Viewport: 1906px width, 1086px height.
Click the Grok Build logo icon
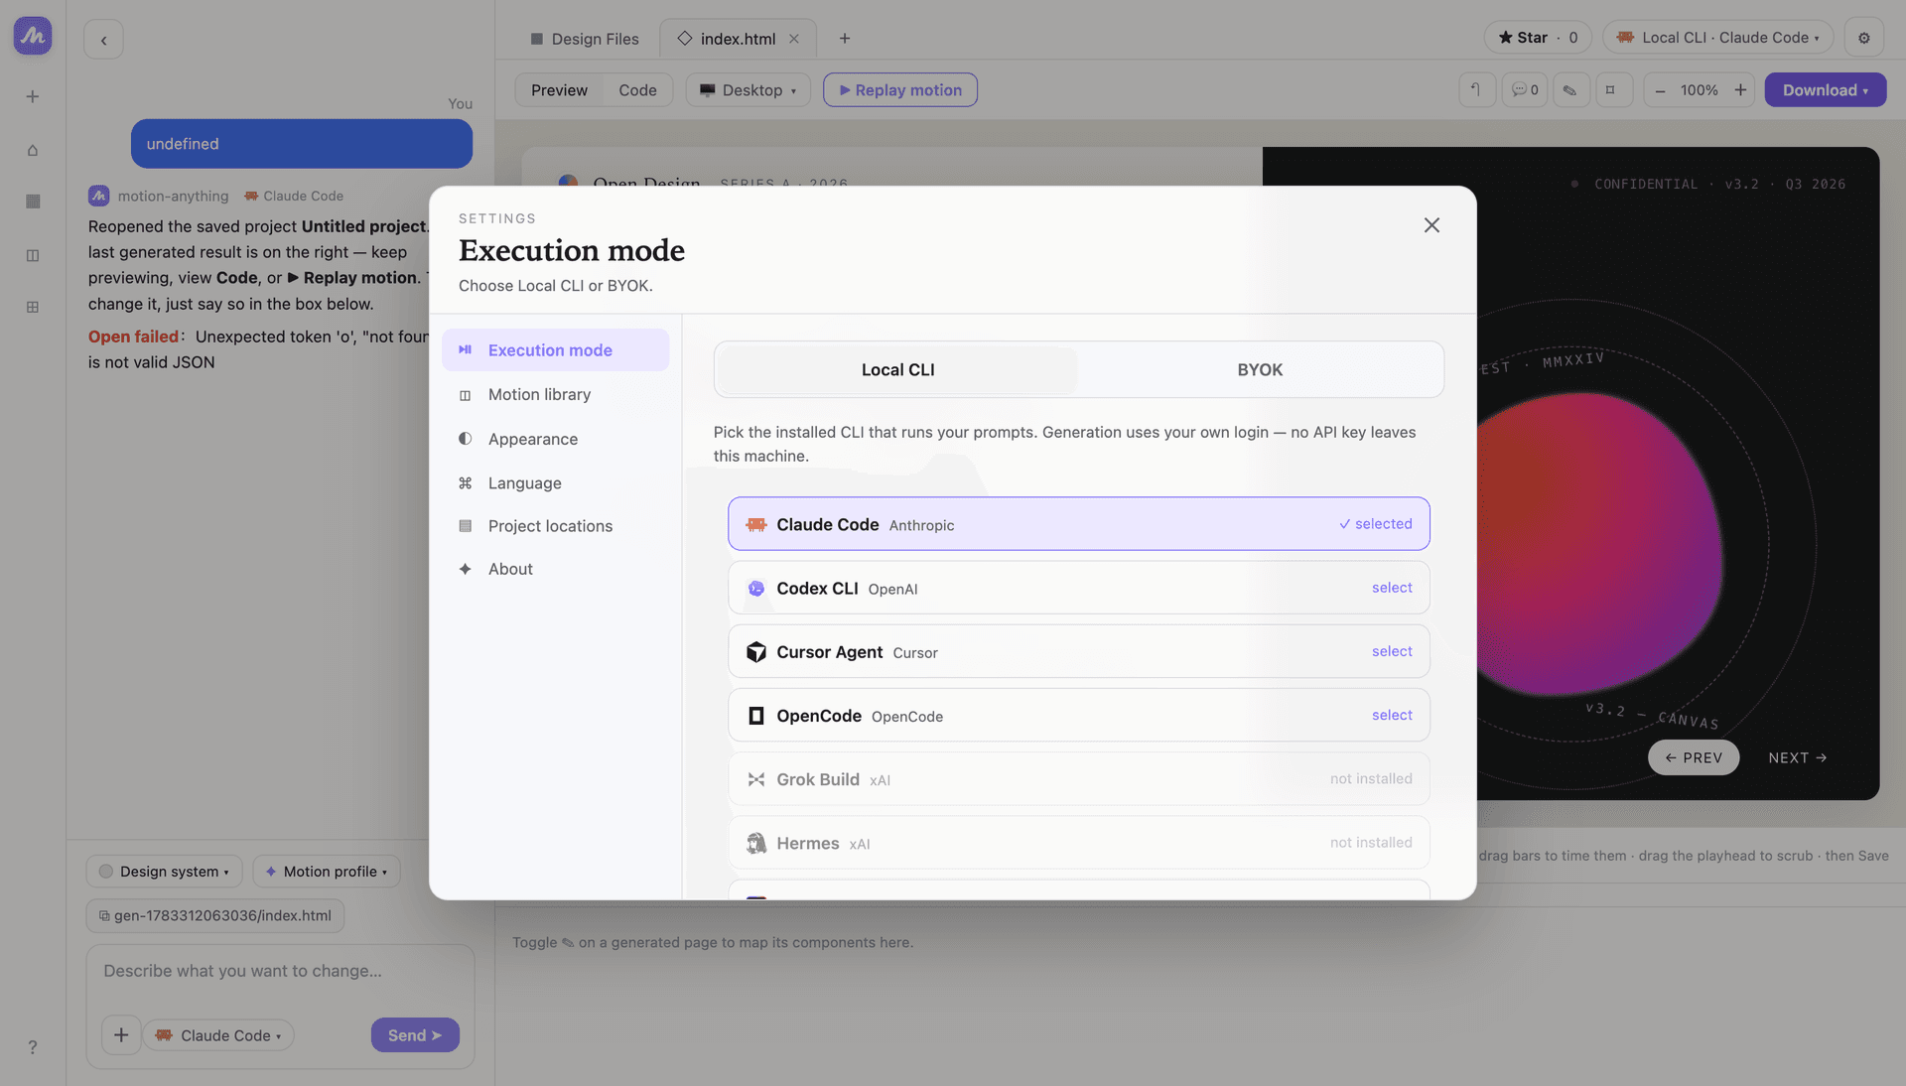(x=756, y=779)
